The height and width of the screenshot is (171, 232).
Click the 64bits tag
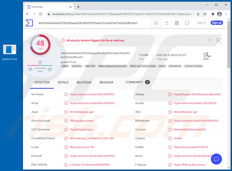click(x=65, y=66)
